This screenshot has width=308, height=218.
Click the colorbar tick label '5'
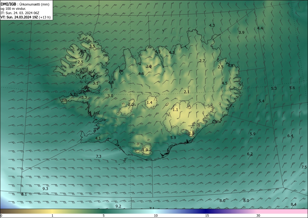103,216
